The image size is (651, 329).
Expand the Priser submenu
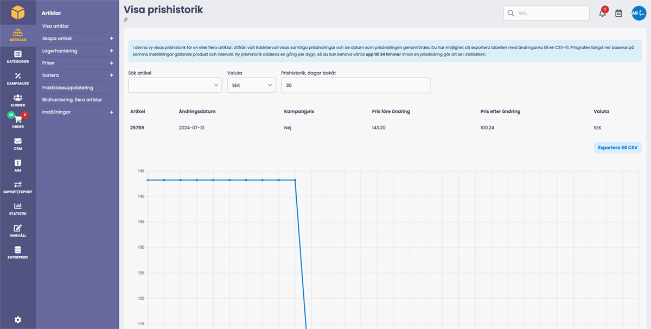[111, 63]
